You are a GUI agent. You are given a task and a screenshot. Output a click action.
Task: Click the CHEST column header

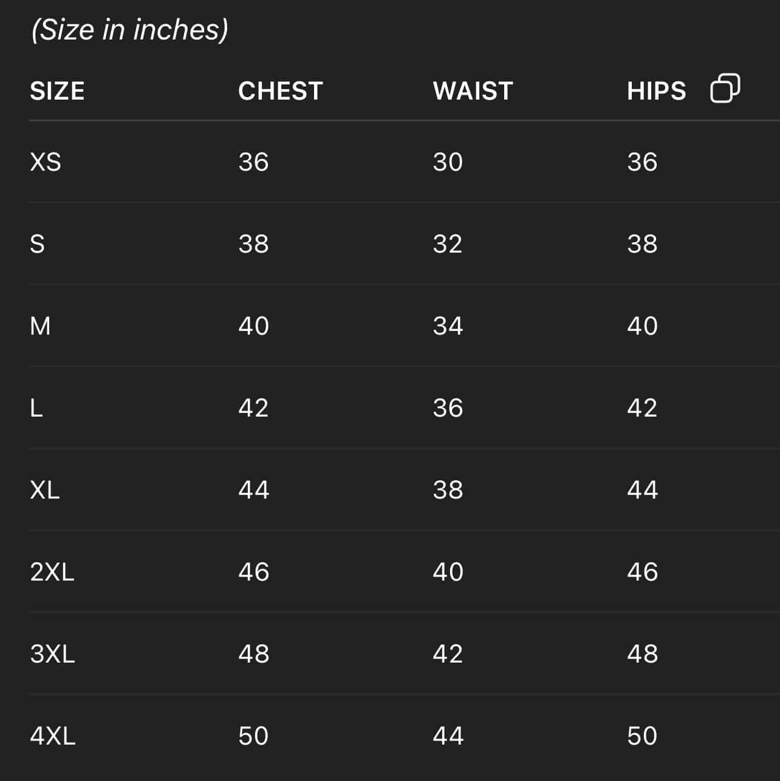[x=280, y=91]
